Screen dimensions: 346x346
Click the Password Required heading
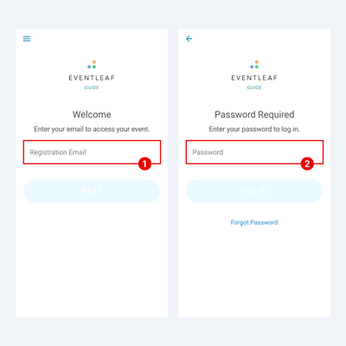(x=254, y=114)
